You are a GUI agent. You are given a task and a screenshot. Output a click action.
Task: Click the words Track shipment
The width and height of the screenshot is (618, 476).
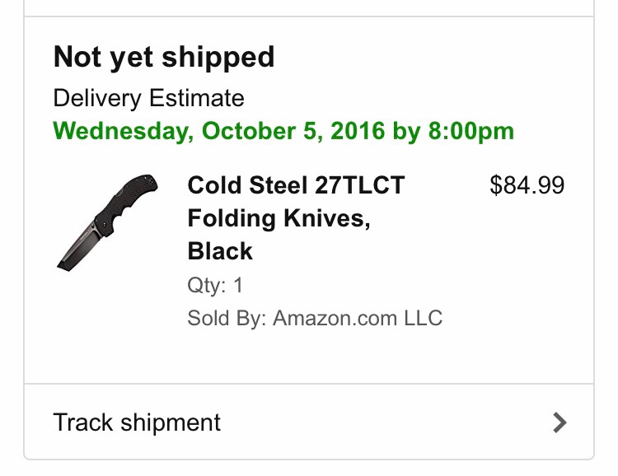(x=137, y=422)
